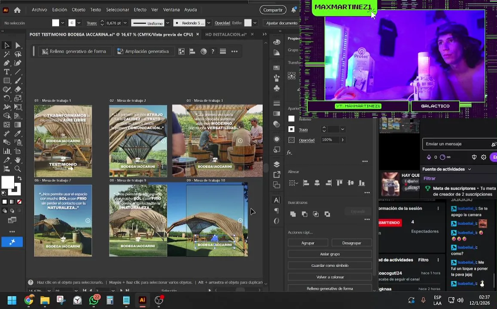Open the Character panel icon

tap(277, 200)
